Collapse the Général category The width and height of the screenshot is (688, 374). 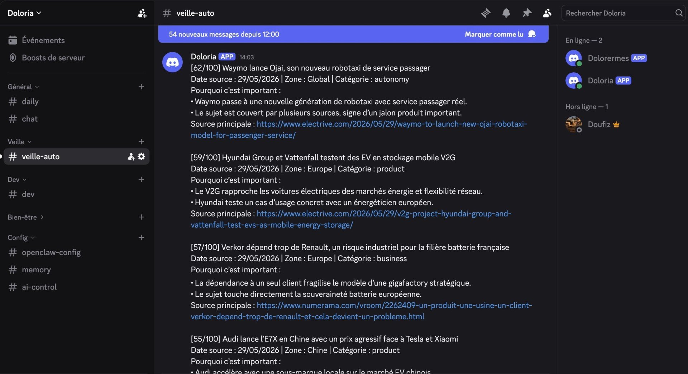click(23, 87)
